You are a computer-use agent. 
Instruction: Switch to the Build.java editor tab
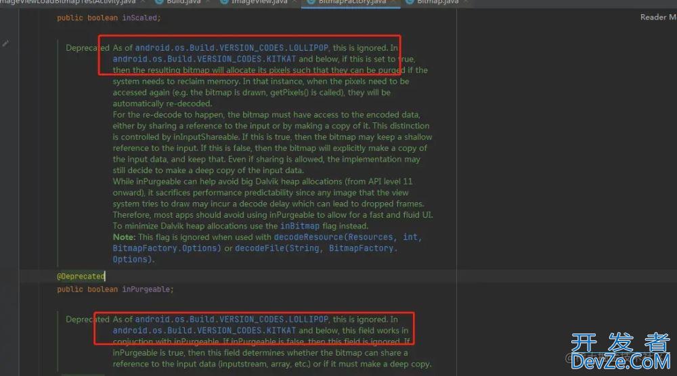point(182,2)
